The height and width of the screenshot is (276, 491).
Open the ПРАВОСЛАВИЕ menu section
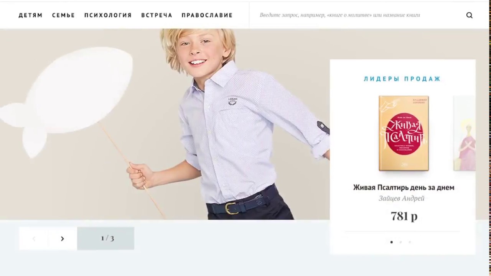[207, 15]
